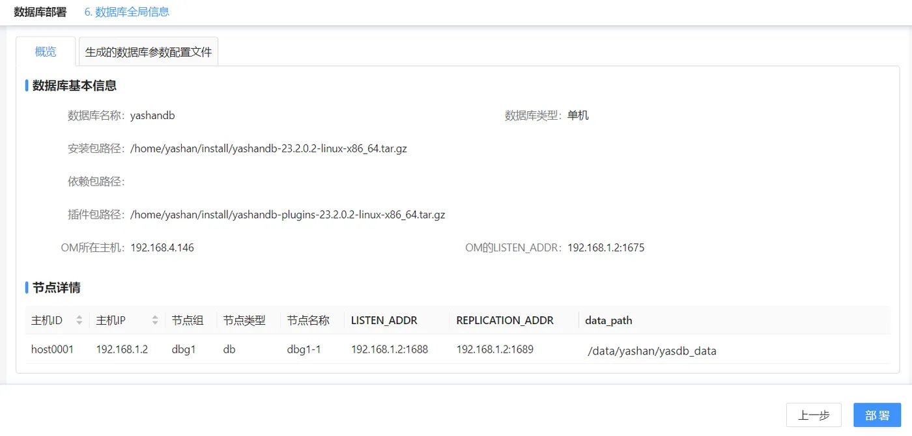Click the 部署 deploy button
This screenshot has height=436, width=912.
point(876,415)
